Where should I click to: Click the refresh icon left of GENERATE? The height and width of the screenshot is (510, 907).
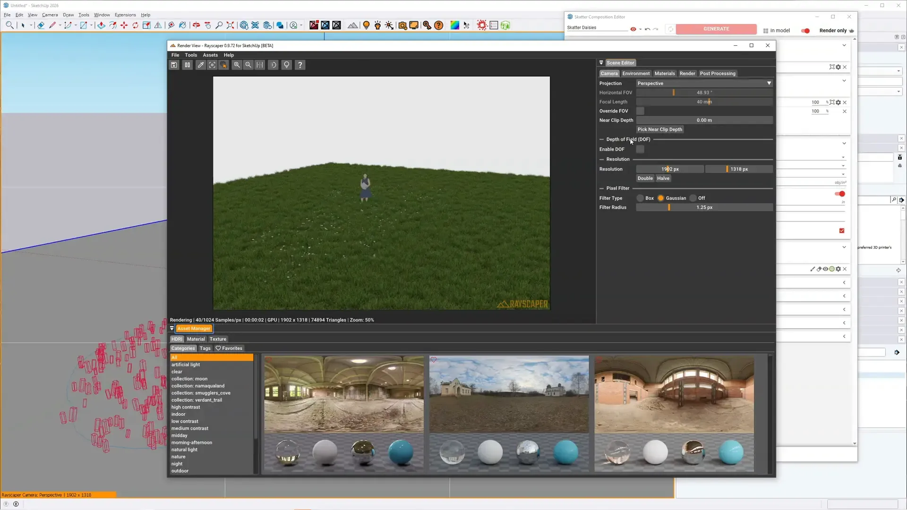coord(670,29)
